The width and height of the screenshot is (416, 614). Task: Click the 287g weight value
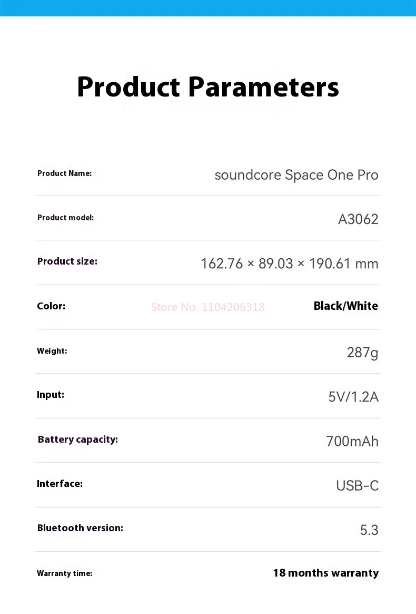click(362, 353)
